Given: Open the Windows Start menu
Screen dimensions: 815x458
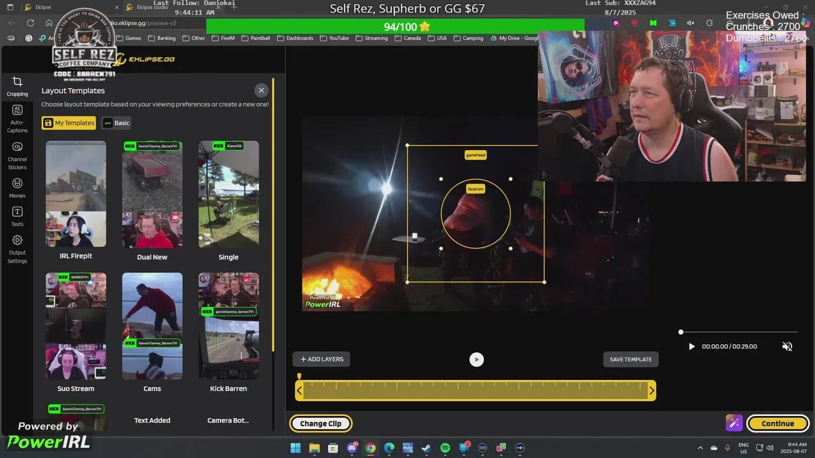Looking at the screenshot, I should [x=295, y=448].
